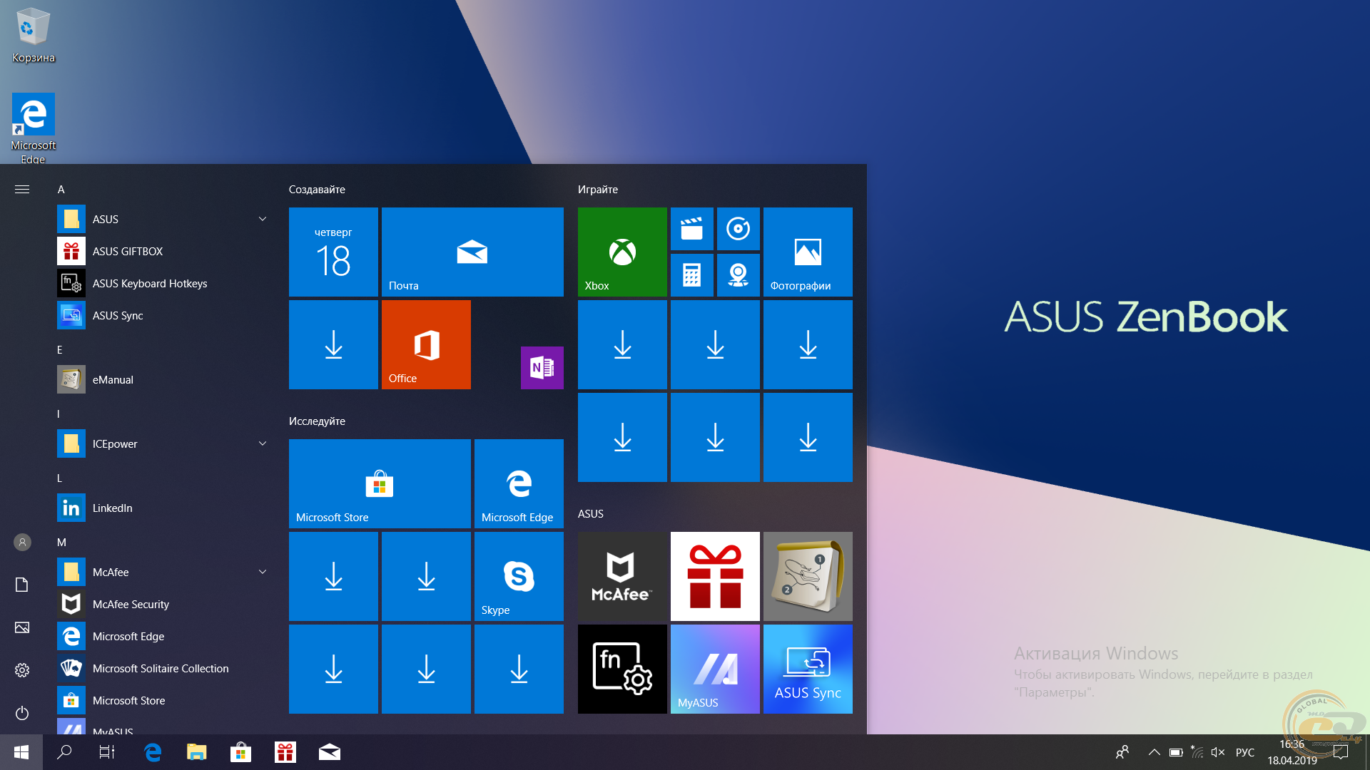Open eManual in app list

pos(164,379)
